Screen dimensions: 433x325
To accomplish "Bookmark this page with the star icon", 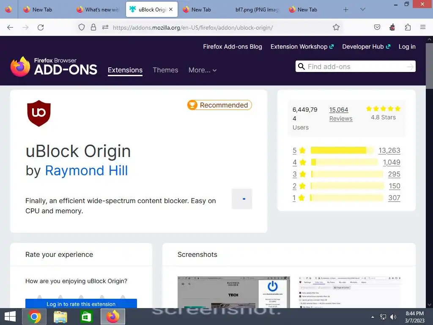I will pos(336,28).
